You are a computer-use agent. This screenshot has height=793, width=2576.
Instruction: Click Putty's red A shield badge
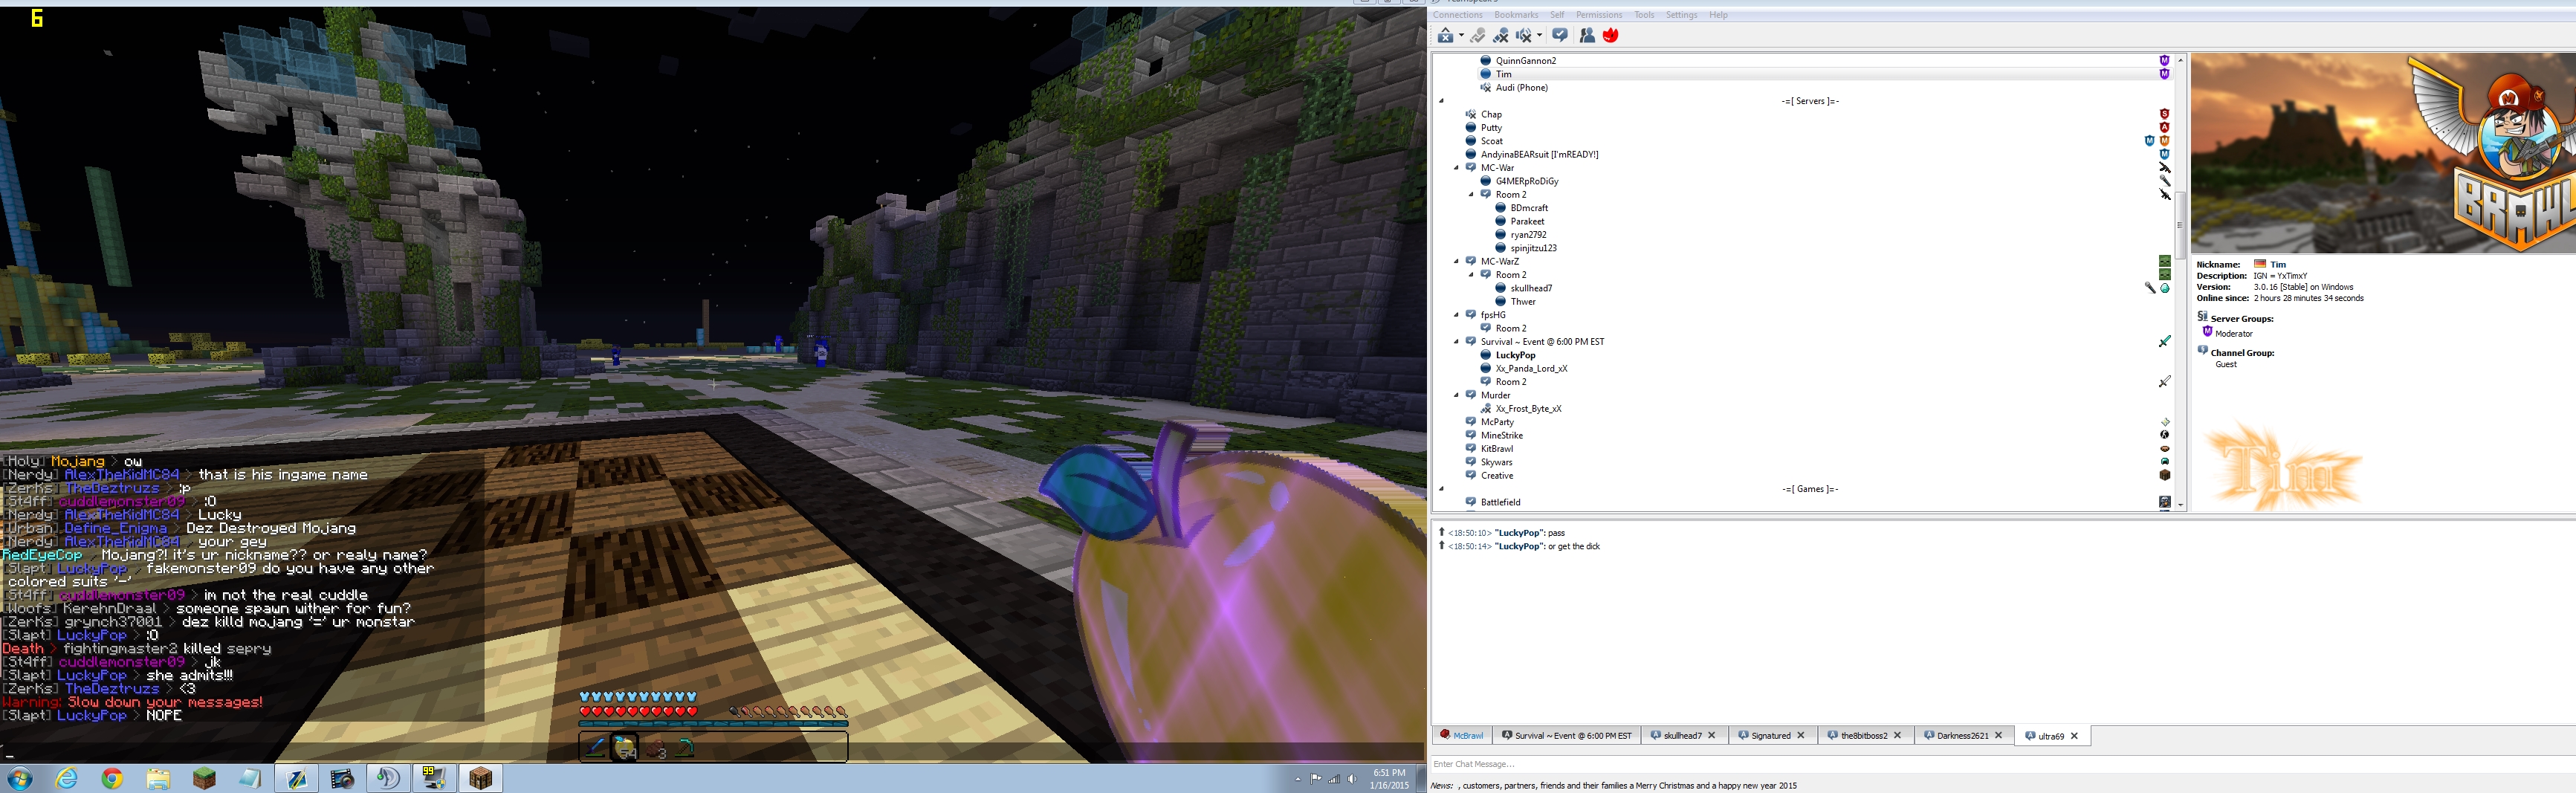pyautogui.click(x=2164, y=128)
